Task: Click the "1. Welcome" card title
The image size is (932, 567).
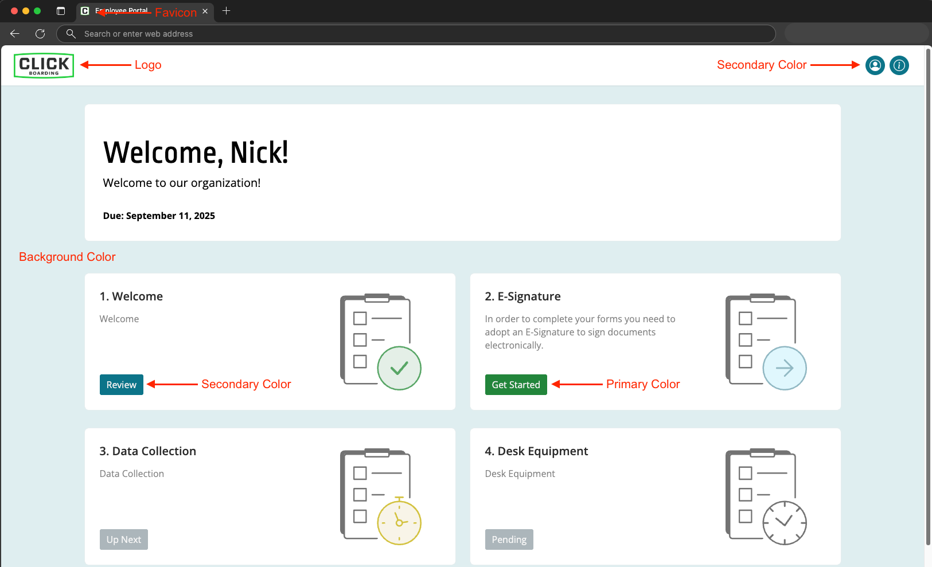Action: point(131,296)
